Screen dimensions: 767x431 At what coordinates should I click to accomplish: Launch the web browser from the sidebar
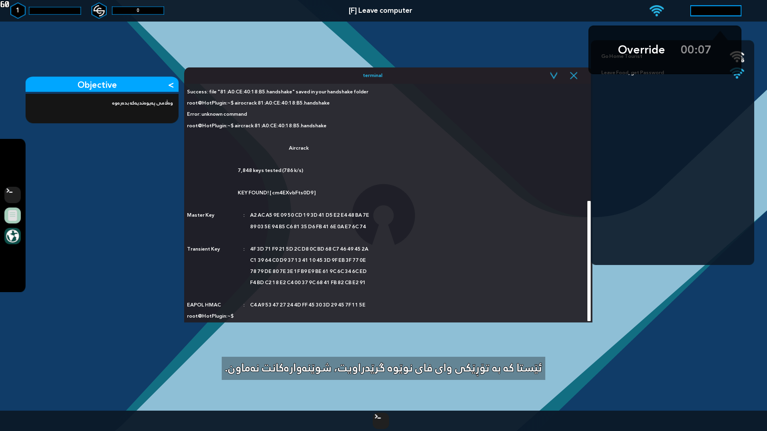12,236
